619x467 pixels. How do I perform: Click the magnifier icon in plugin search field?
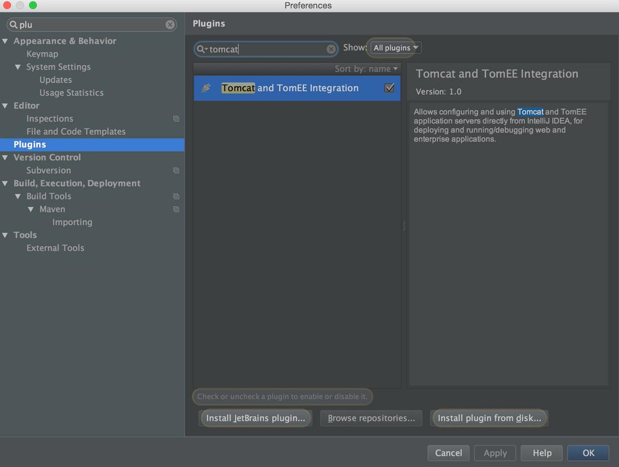click(201, 49)
